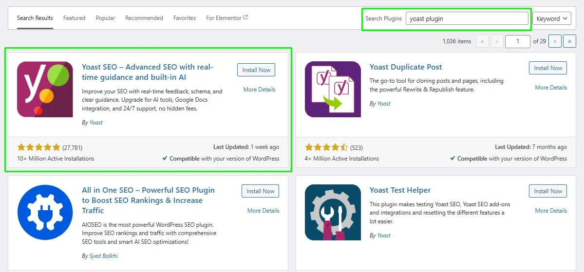Jump to the last results page

[569, 41]
